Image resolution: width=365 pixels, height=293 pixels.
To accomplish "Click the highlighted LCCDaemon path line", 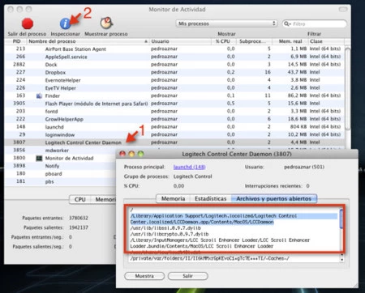I will click(x=234, y=219).
